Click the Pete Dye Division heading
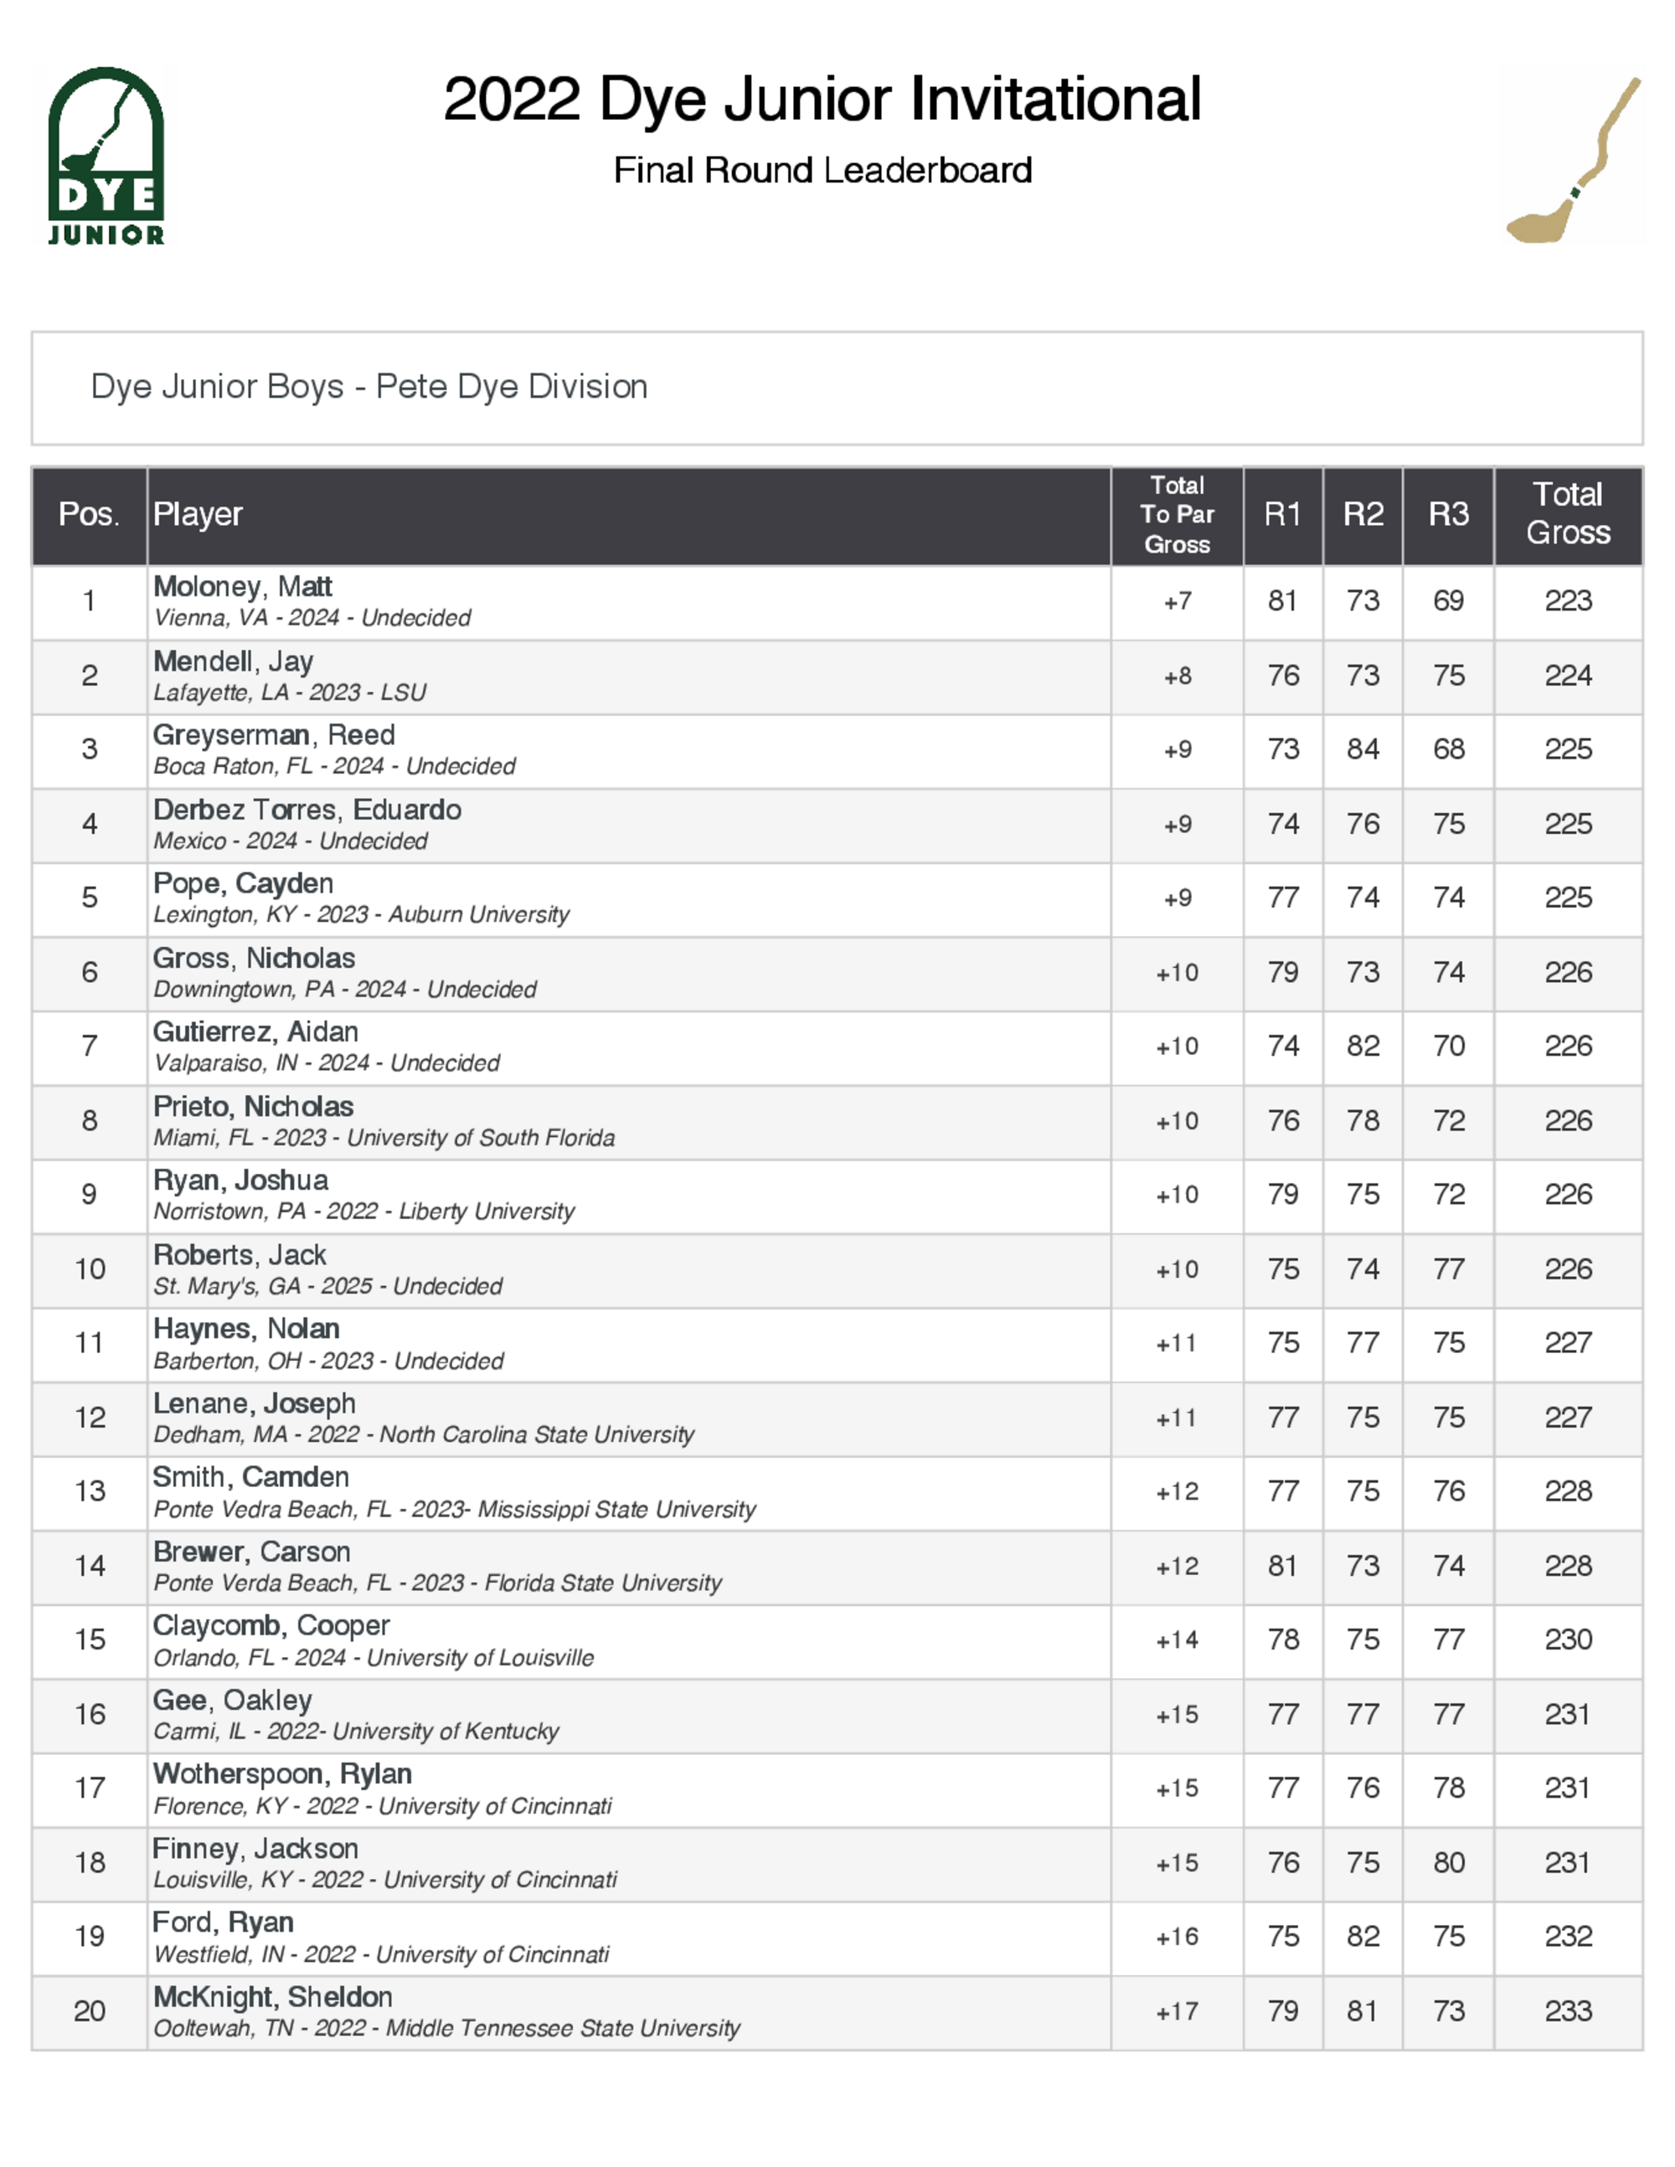Viewport: 1675px width, 2167px height. [x=368, y=386]
